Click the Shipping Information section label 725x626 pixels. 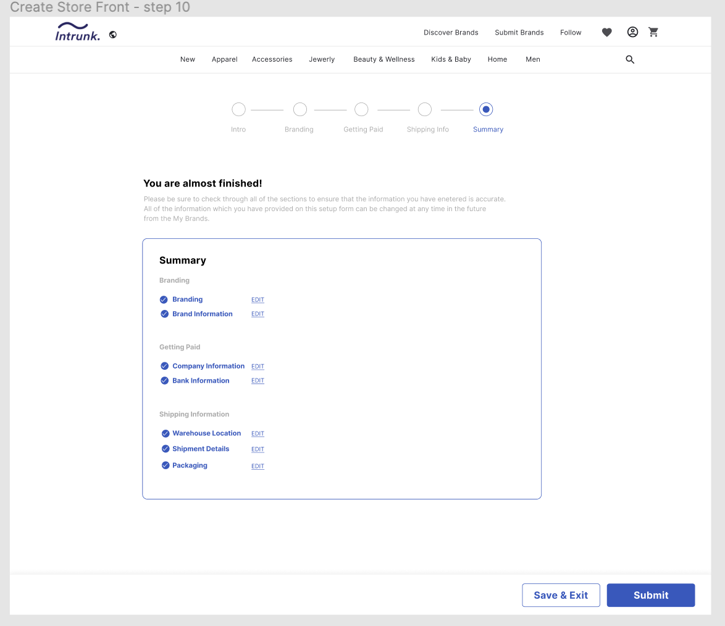(x=194, y=414)
